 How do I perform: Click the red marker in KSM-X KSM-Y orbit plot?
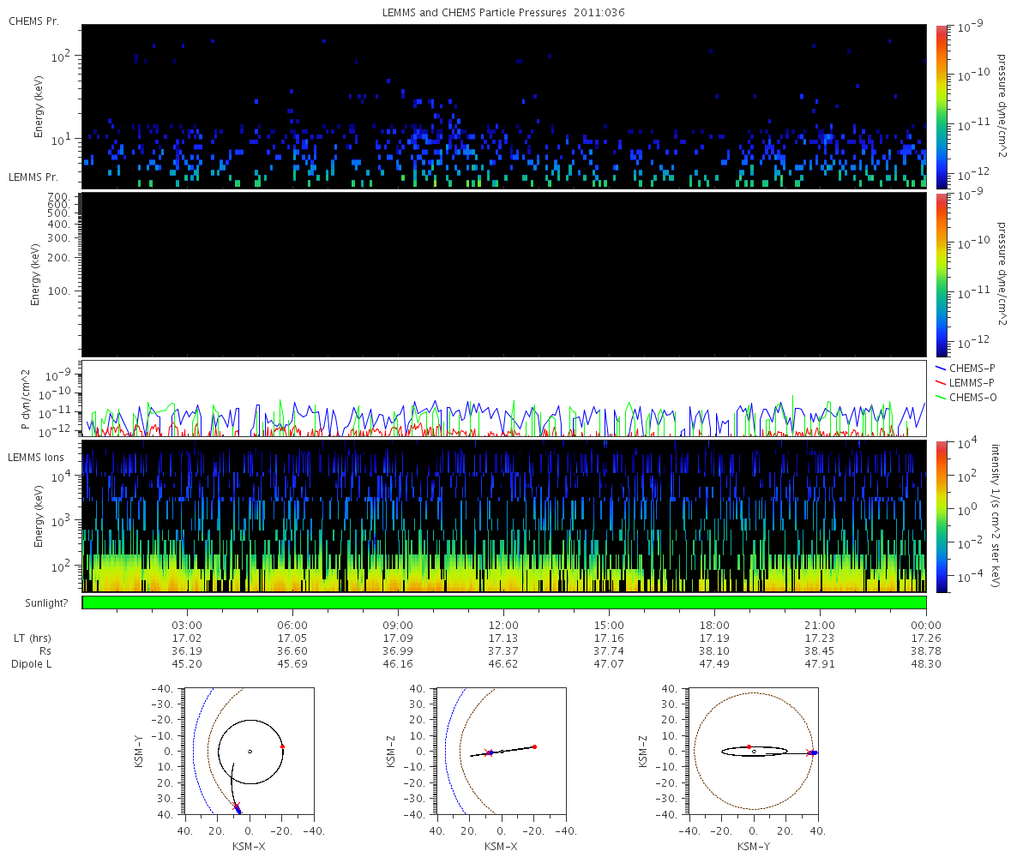point(282,746)
